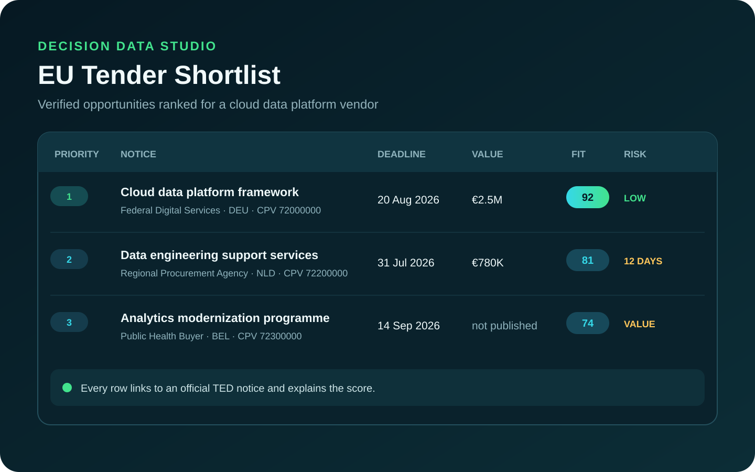
Task: Select the priority 1 badge
Action: pyautogui.click(x=69, y=196)
